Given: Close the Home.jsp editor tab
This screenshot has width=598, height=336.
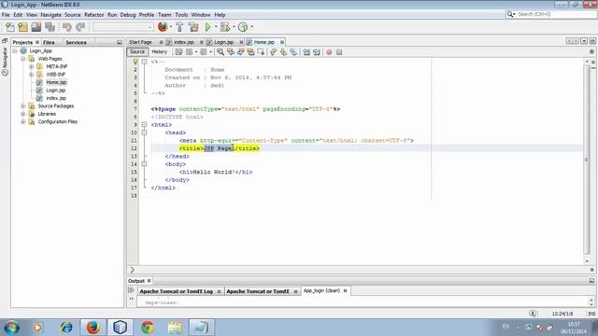Looking at the screenshot, I should point(282,42).
